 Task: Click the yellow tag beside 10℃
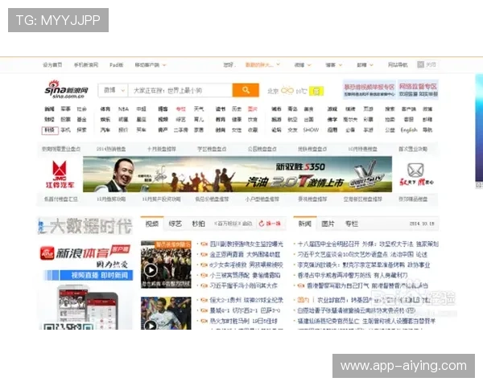(x=316, y=91)
